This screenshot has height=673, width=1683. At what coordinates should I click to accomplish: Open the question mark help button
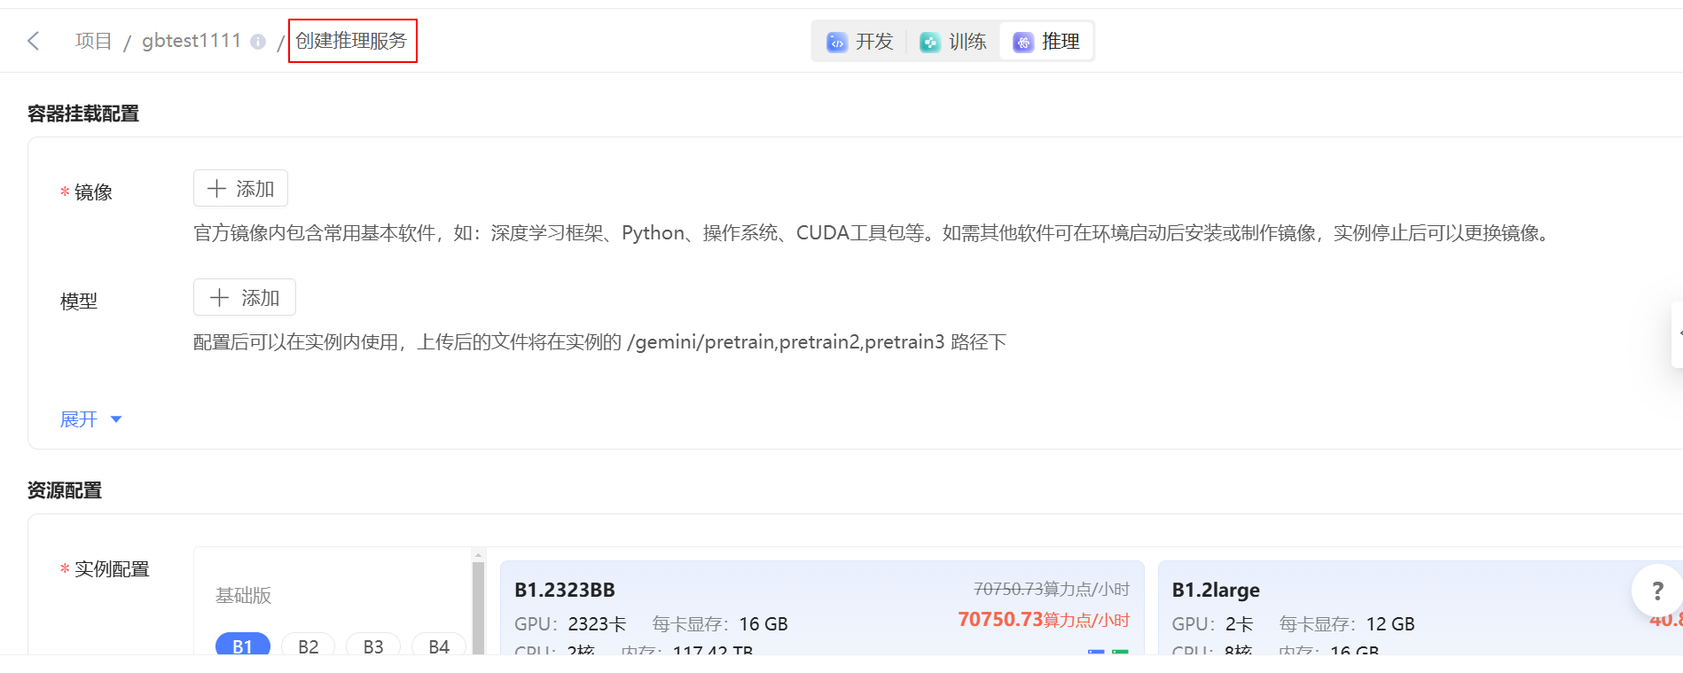pos(1656,591)
